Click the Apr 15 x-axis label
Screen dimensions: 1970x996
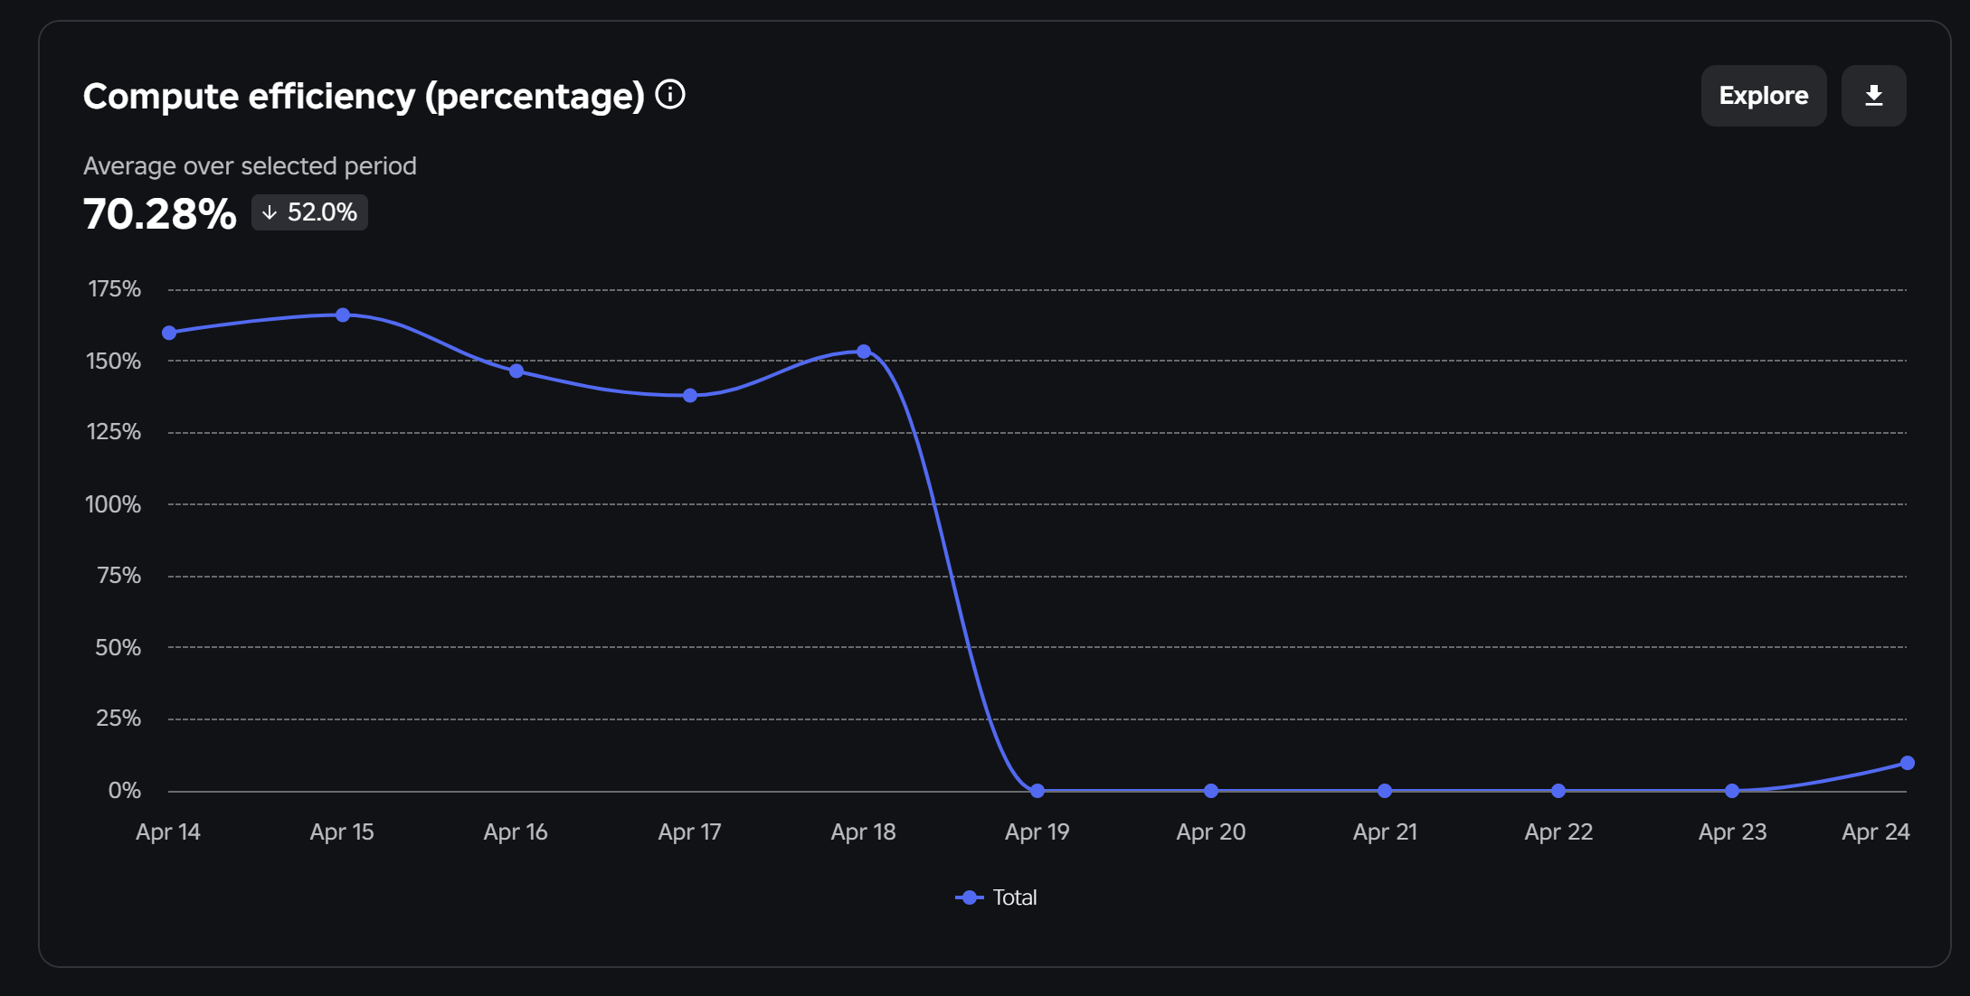(x=342, y=832)
